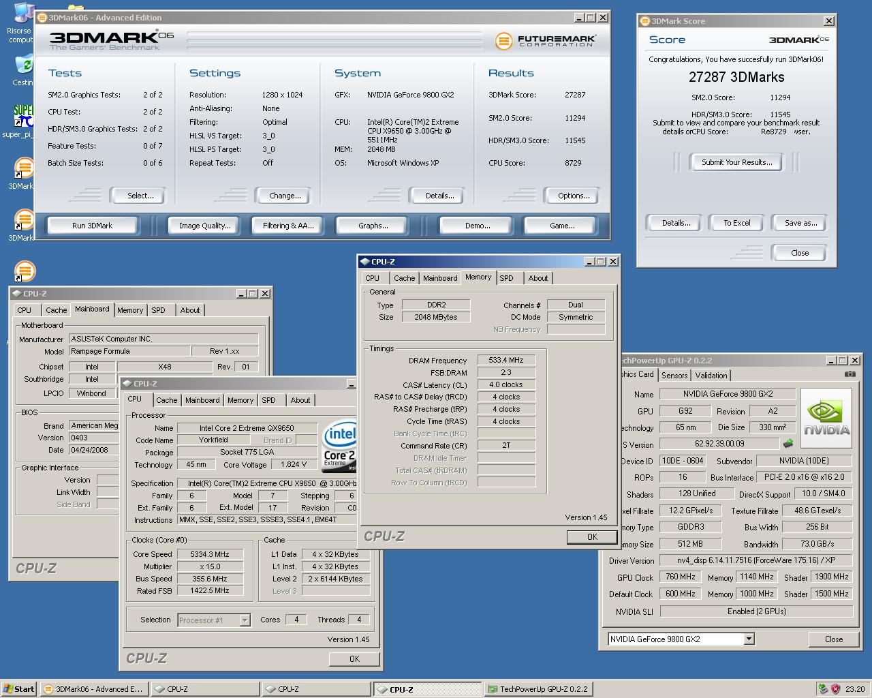Click Submit Your Results button

pos(737,162)
